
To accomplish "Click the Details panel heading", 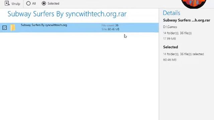I will [172, 13].
